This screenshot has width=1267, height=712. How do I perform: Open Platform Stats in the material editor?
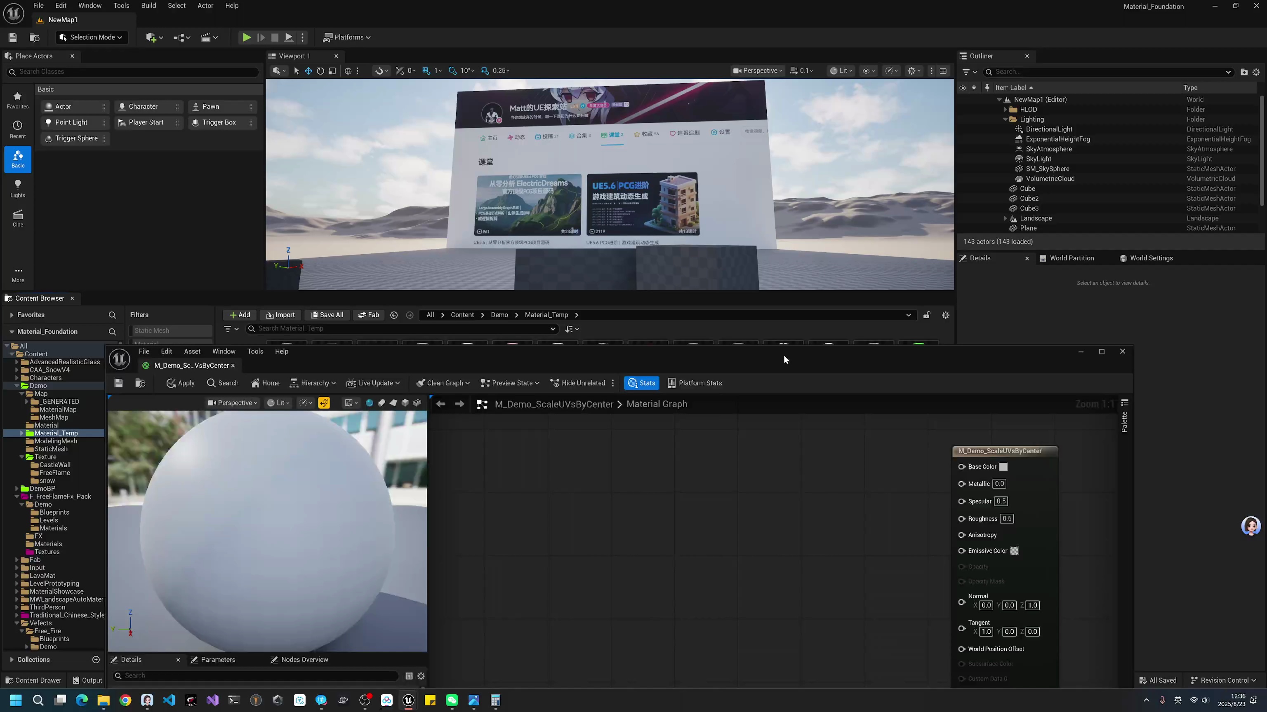tap(695, 383)
